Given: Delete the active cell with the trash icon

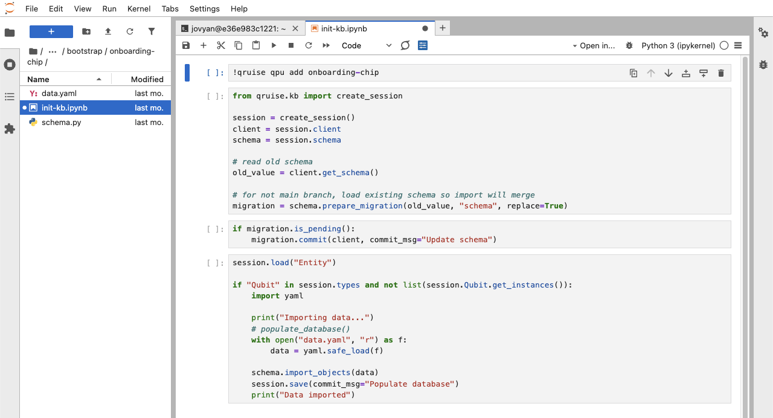Looking at the screenshot, I should (720, 73).
